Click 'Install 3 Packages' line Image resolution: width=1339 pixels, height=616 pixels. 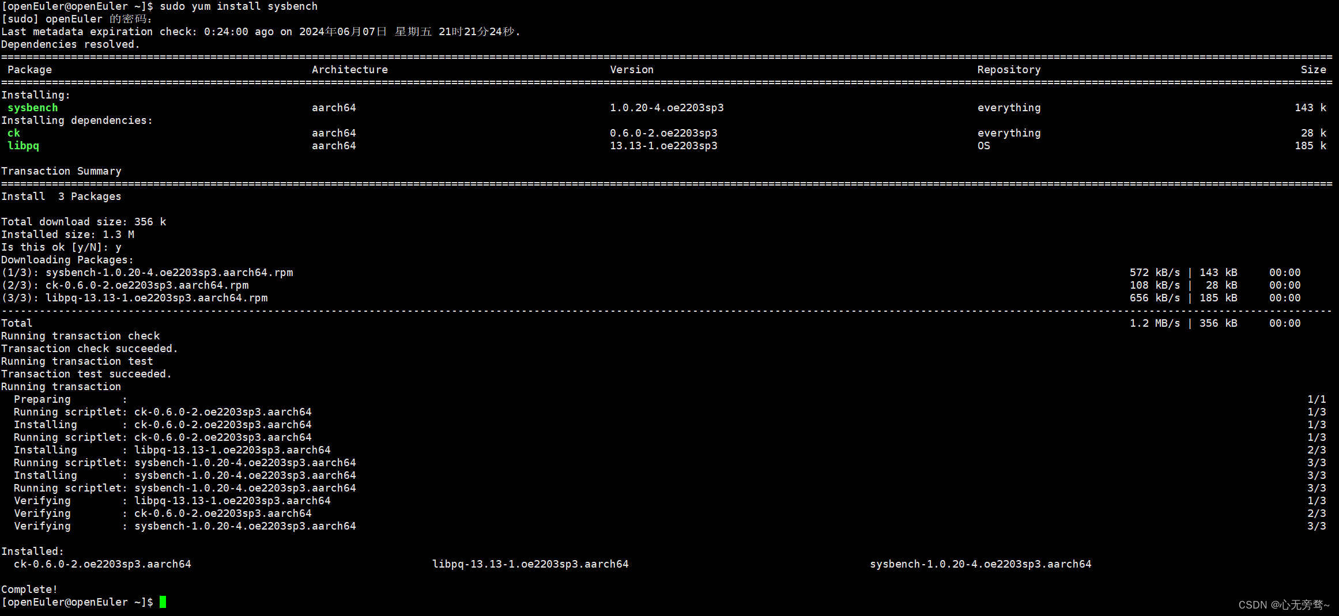(61, 196)
